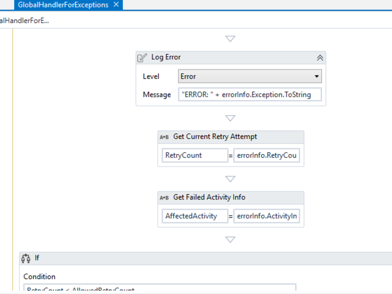Click the errorInfo.ActivityInfo value field
This screenshot has width=392, height=294.
click(x=266, y=216)
